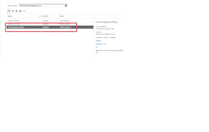Click Version 14.3 build text
The width and height of the screenshot is (209, 132).
coord(105,34)
